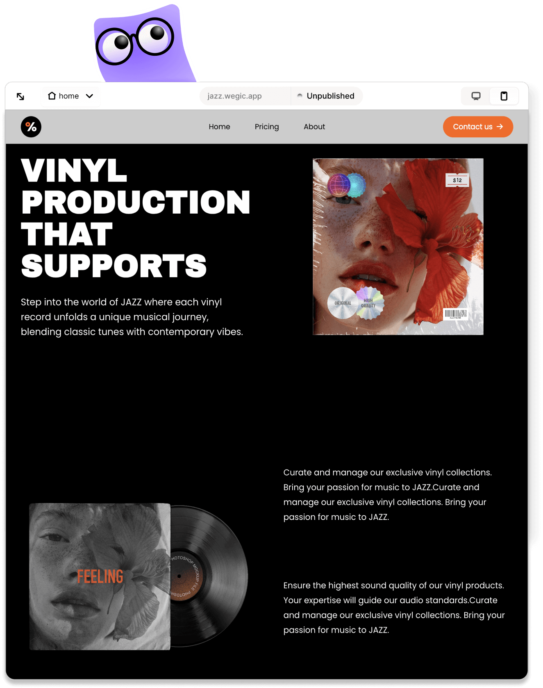Click the house icon beside home
Viewport: 543px width, 688px height.
point(52,96)
